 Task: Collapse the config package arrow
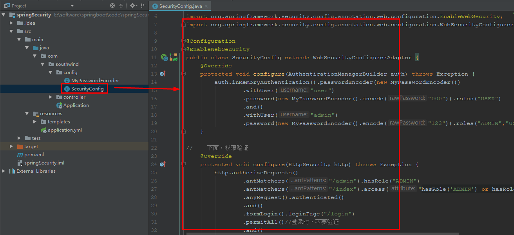point(51,72)
